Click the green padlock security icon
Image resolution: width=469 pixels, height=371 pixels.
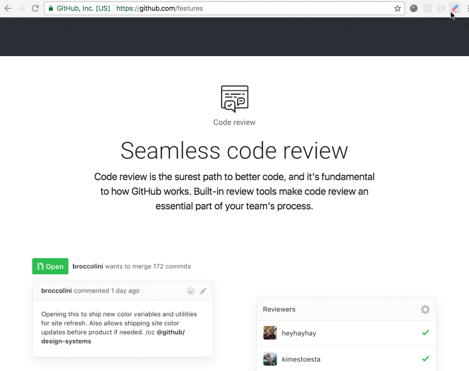click(x=51, y=8)
